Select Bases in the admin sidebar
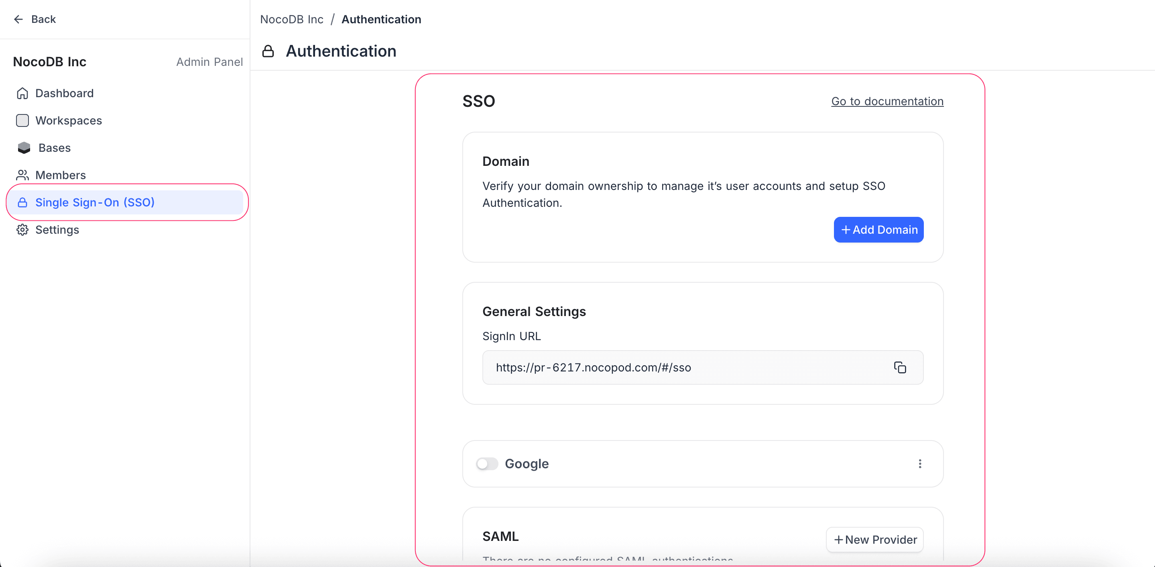 tap(55, 148)
